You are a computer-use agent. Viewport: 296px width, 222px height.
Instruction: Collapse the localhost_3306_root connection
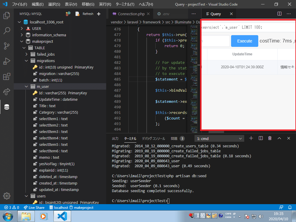19,22
